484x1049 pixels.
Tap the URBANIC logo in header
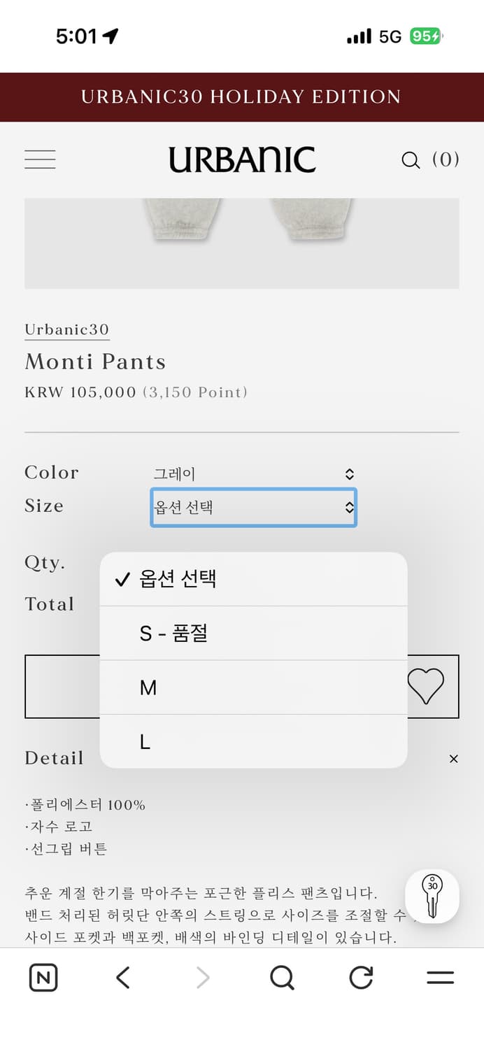coord(242,159)
